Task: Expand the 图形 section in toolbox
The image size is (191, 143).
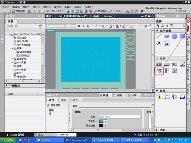Action: pyautogui.click(x=157, y=130)
